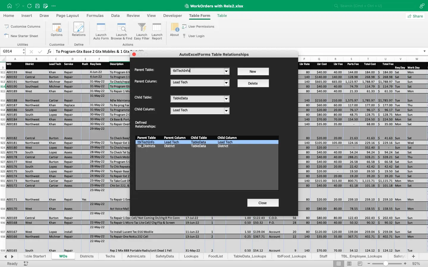Expand the Child Column combo box

(x=226, y=111)
